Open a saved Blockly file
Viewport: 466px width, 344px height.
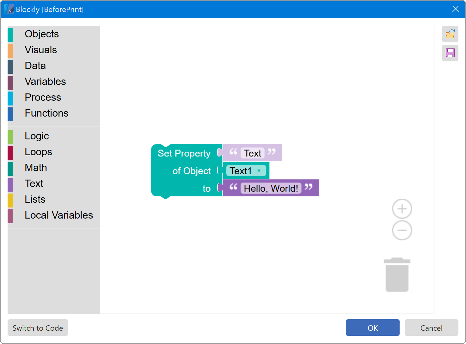pyautogui.click(x=450, y=34)
